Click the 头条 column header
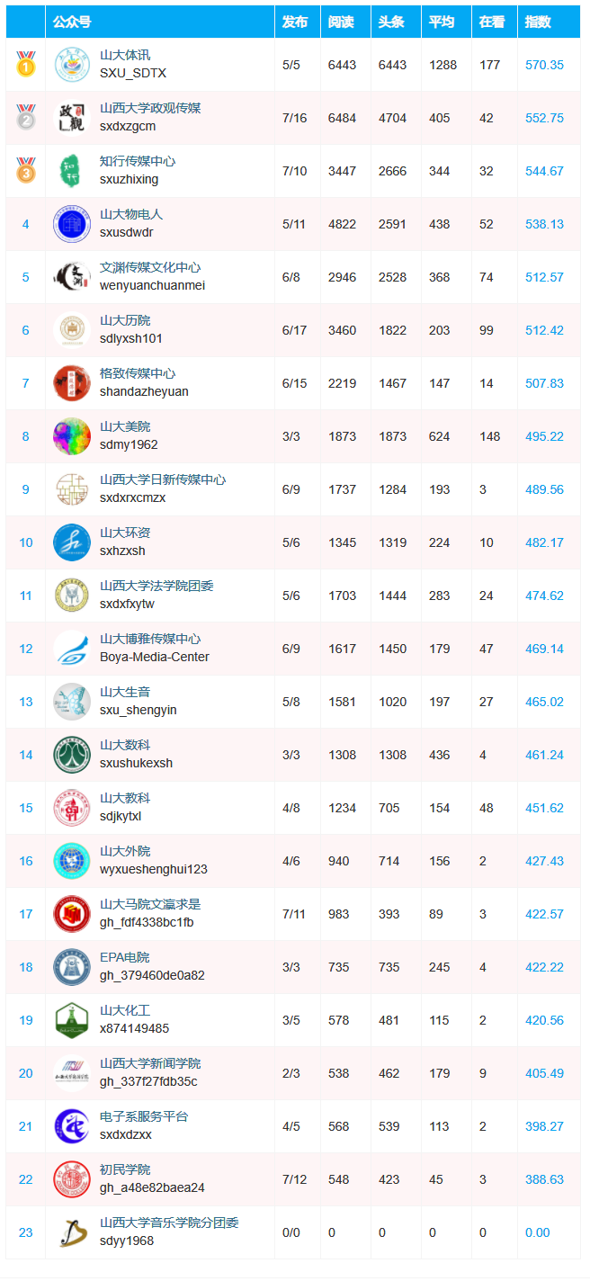This screenshot has height=1281, width=590. pyautogui.click(x=391, y=22)
